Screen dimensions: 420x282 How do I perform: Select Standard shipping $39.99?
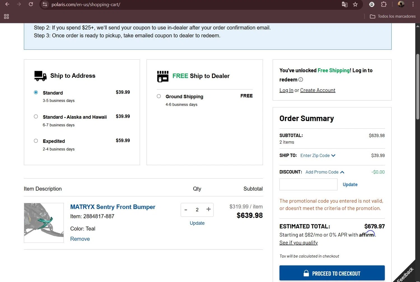[x=36, y=92]
